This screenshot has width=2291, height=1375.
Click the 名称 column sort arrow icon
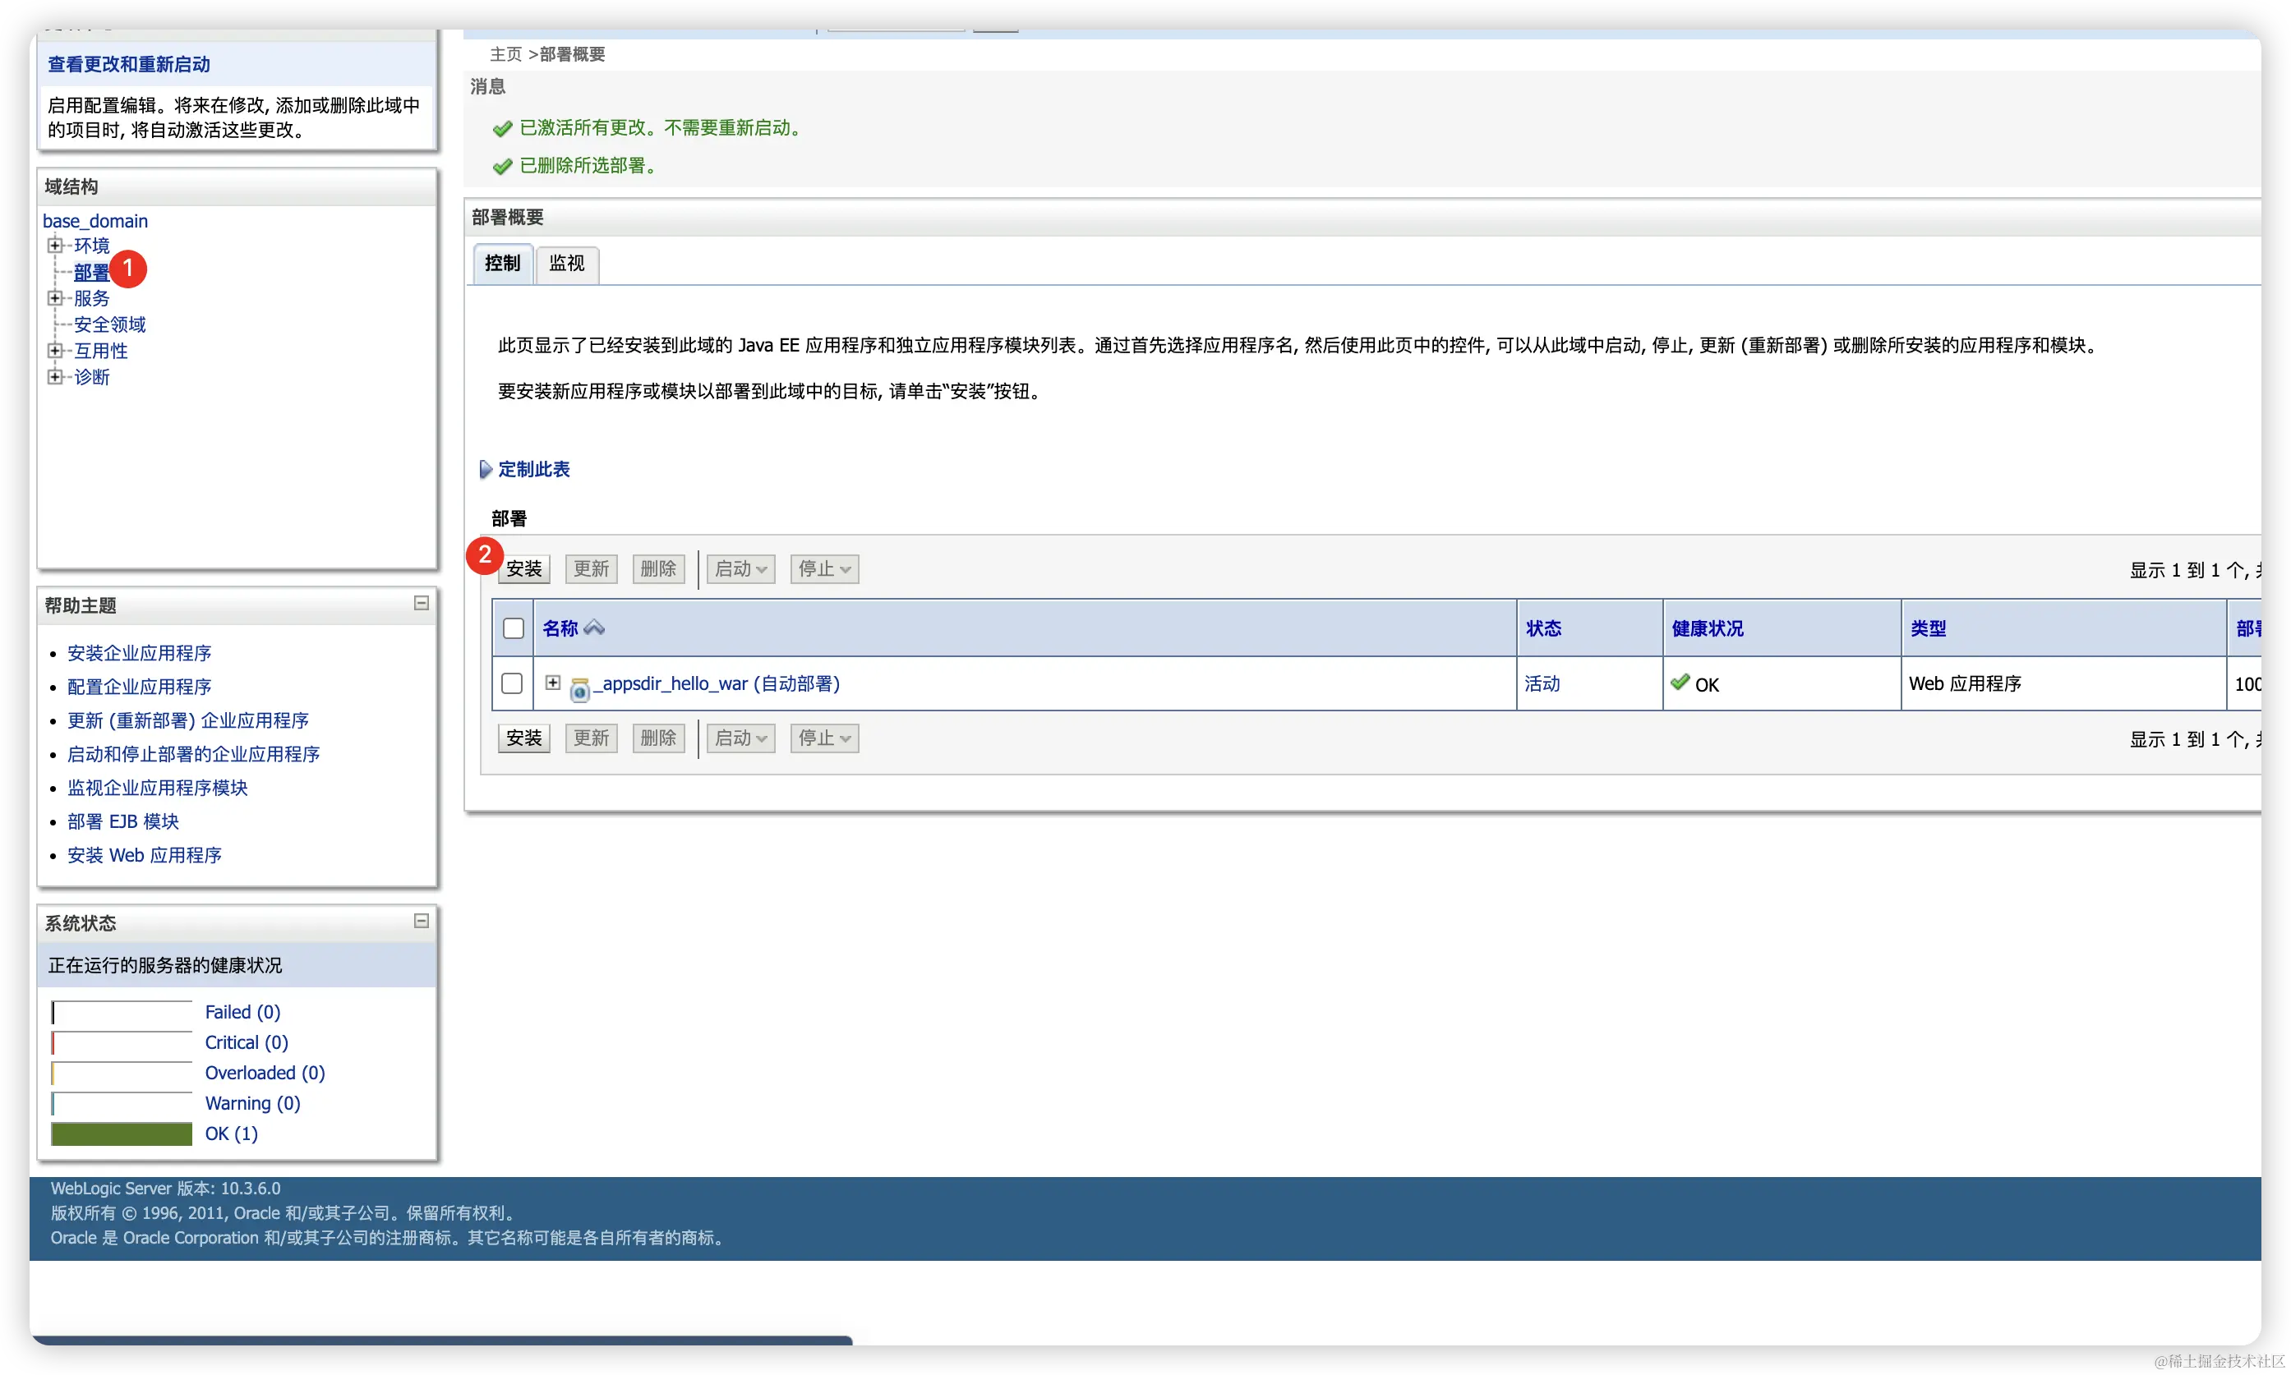point(594,628)
